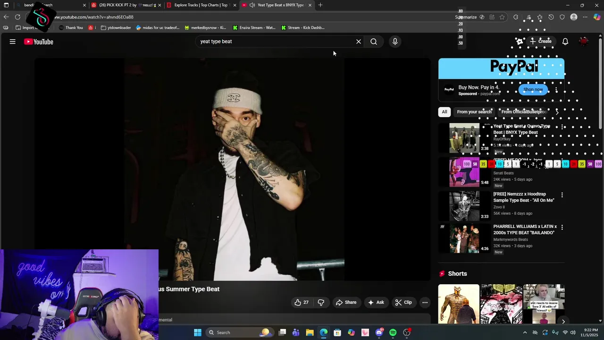Add page to favorites star
This screenshot has height=340, width=604.
pyautogui.click(x=502, y=17)
